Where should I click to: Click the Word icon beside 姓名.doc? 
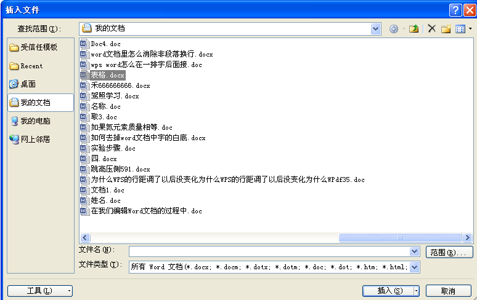(x=84, y=200)
